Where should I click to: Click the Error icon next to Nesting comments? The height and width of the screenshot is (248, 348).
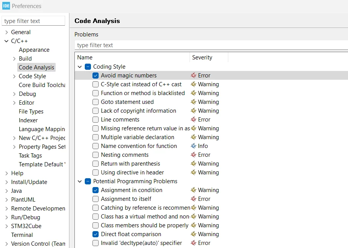193,155
